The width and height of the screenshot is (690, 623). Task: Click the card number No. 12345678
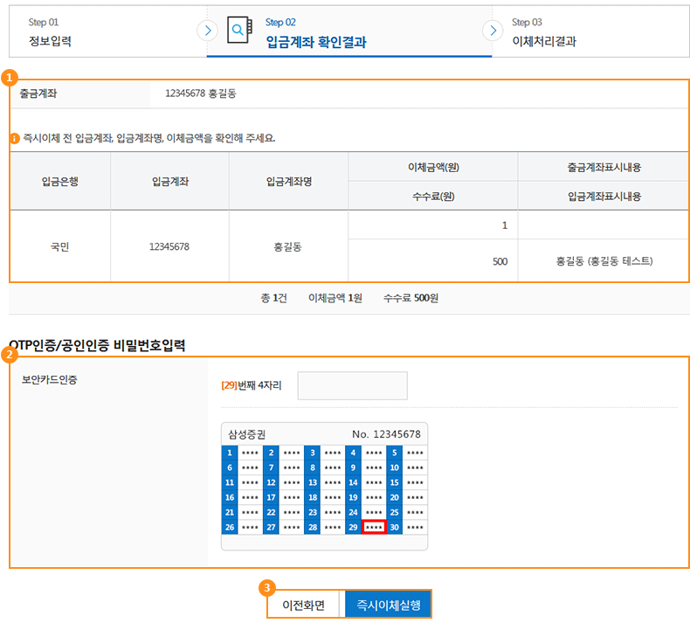click(x=386, y=434)
